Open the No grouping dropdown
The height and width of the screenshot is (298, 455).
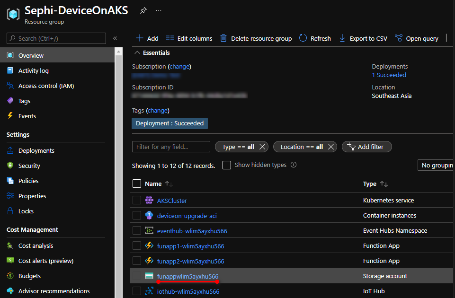pos(436,165)
